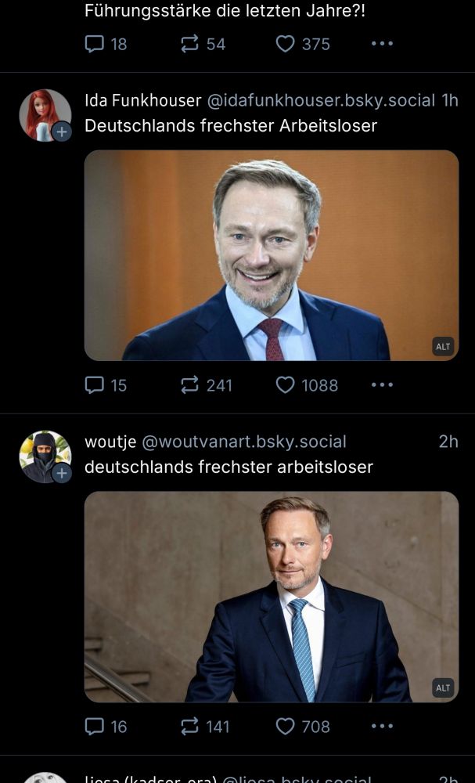Toggle the ALT text on woutje's image
The width and height of the screenshot is (475, 783).
[x=443, y=687]
